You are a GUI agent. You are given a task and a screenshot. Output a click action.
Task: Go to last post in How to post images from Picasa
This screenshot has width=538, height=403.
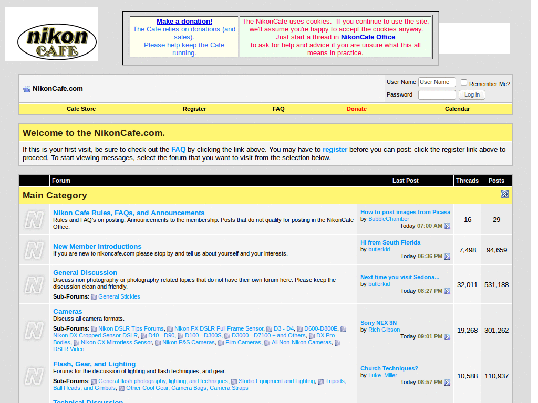point(447,226)
